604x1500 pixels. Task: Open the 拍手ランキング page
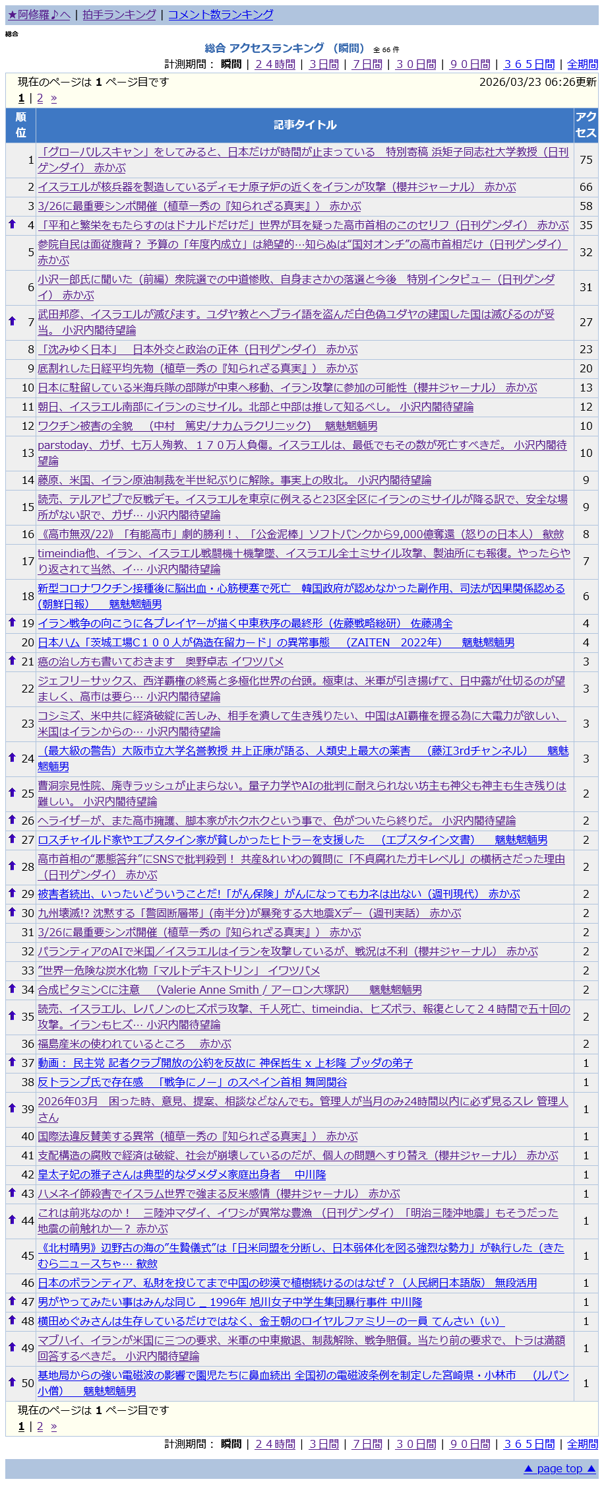(x=119, y=15)
